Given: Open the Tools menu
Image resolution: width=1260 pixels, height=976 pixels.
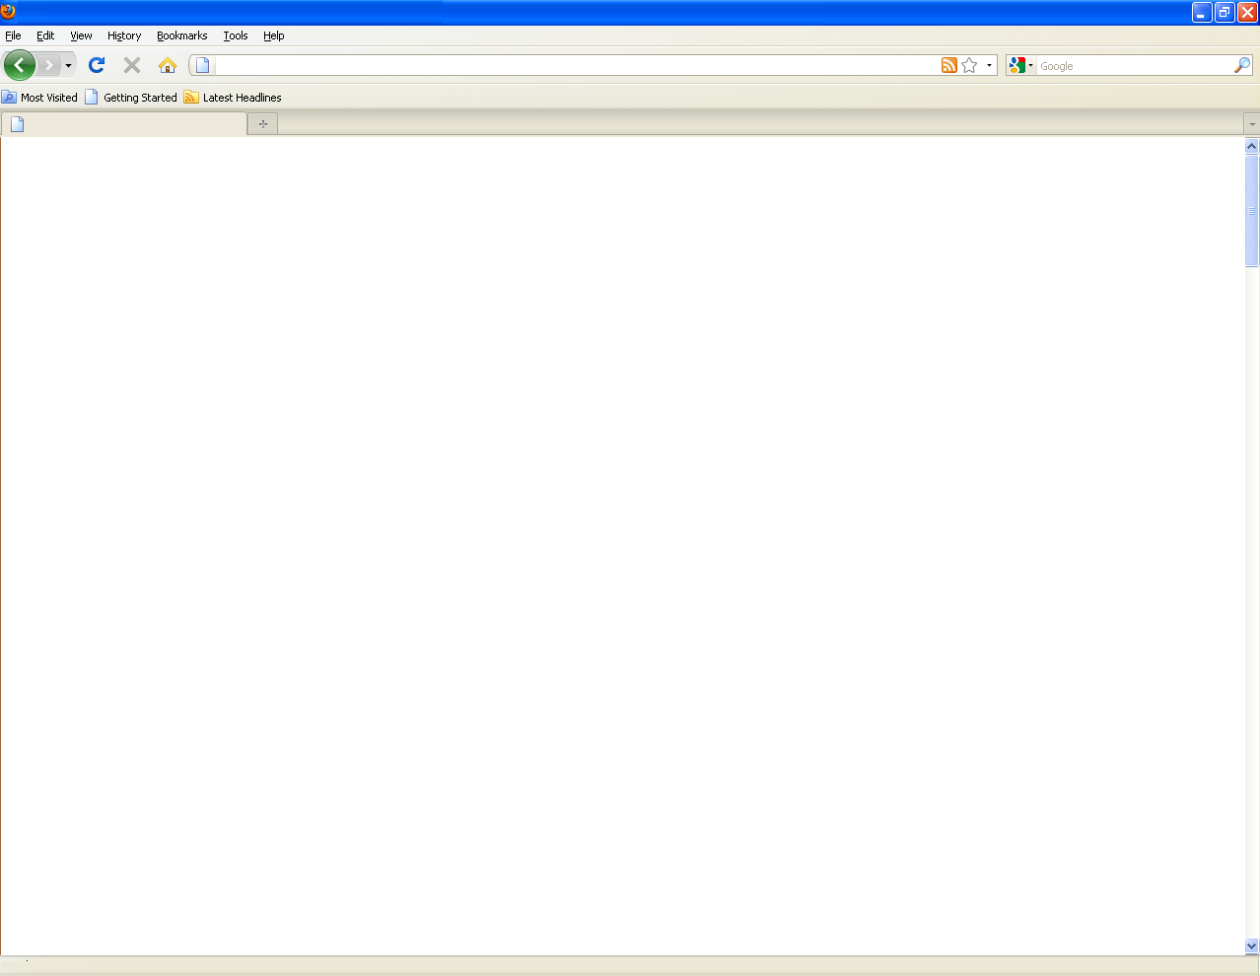Looking at the screenshot, I should (x=235, y=35).
